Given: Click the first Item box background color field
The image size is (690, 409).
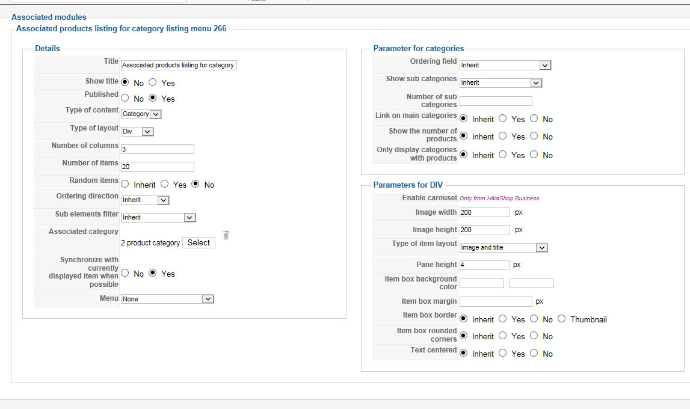Looking at the screenshot, I should [482, 283].
